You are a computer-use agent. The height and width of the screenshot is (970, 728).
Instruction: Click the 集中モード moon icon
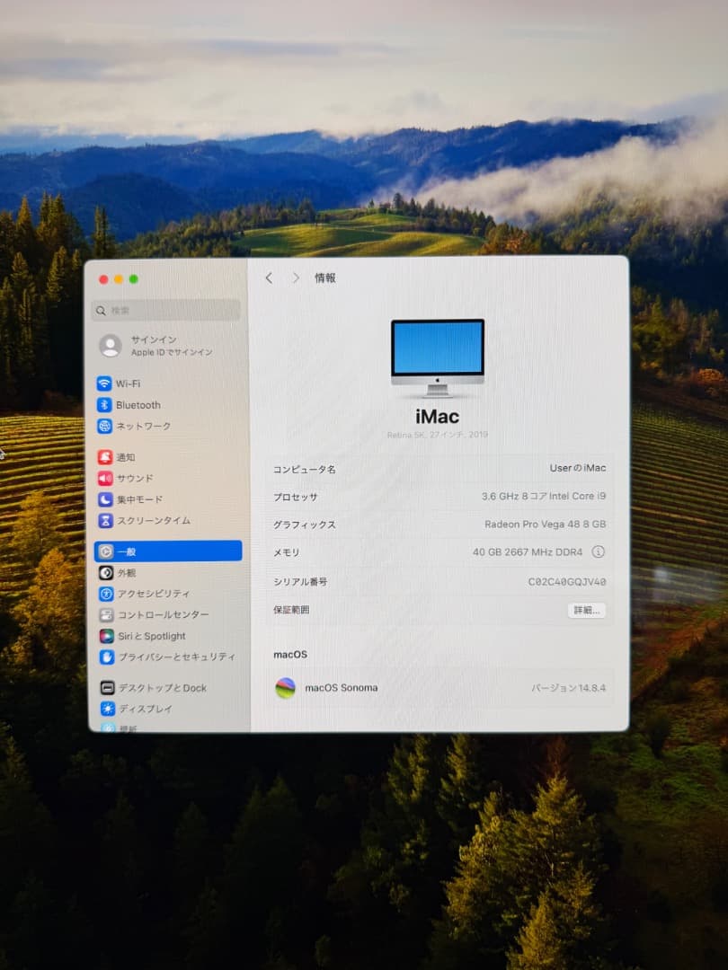click(105, 499)
